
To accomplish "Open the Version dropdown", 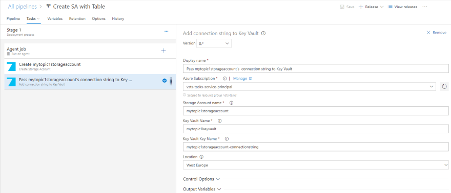I will [x=214, y=43].
